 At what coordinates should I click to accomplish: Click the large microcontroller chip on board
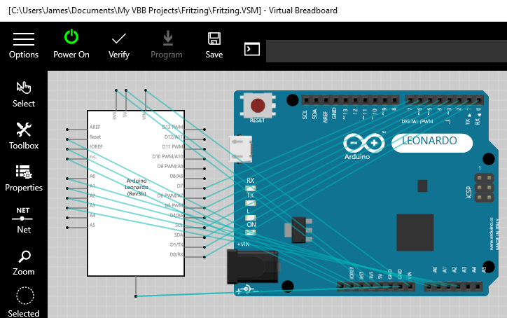click(415, 233)
